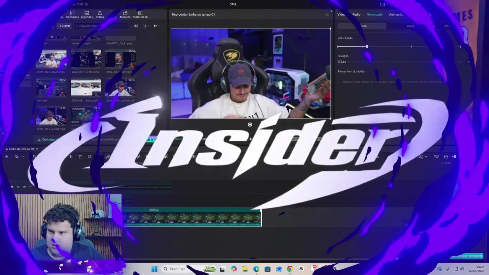Open Microsoft Store from the taskbar
Viewport: 489px width, 275px height.
tap(267, 269)
